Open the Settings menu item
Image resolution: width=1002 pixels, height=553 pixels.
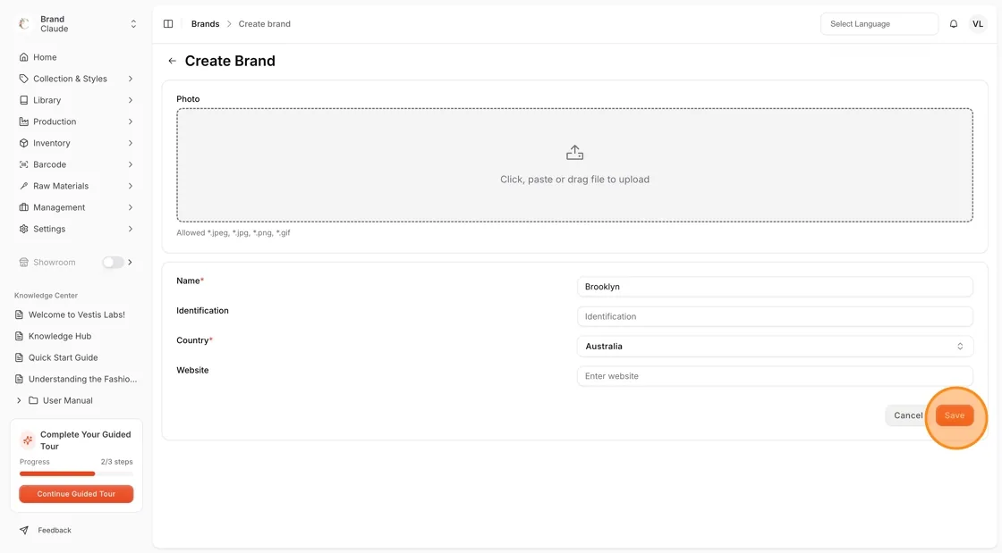(77, 229)
